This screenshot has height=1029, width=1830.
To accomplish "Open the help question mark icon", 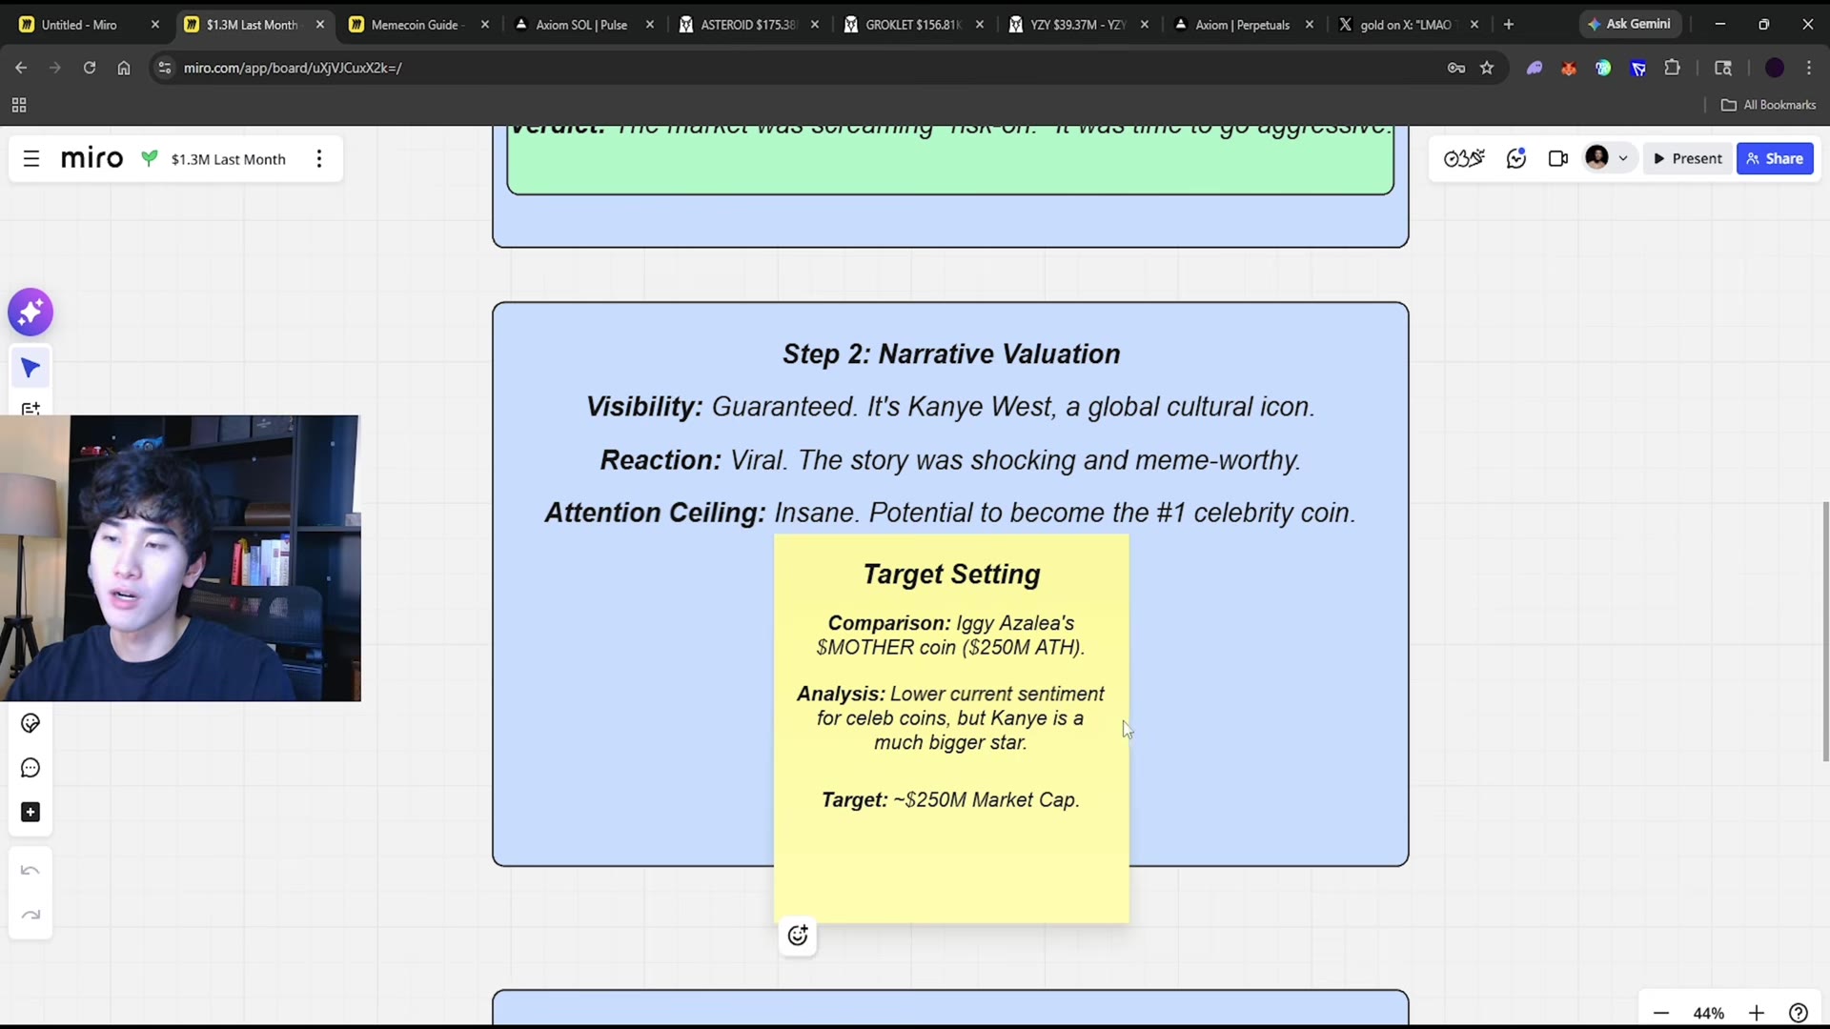I will pyautogui.click(x=1799, y=1013).
